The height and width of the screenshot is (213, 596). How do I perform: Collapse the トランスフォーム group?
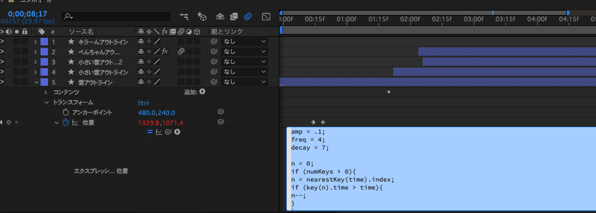(x=46, y=102)
